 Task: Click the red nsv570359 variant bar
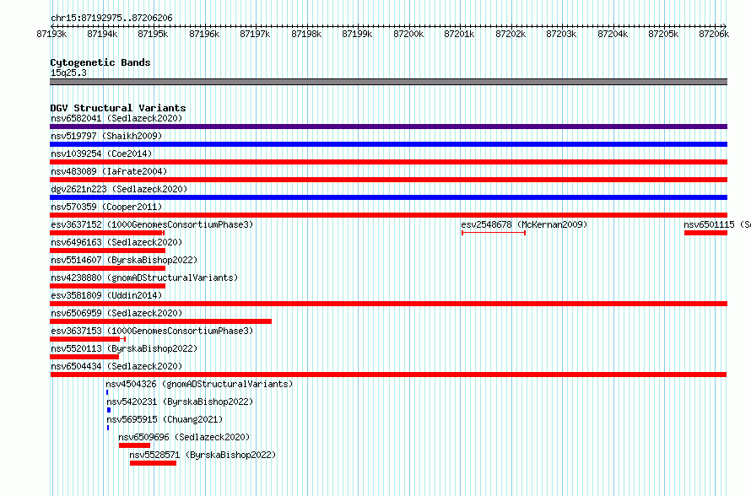388,215
